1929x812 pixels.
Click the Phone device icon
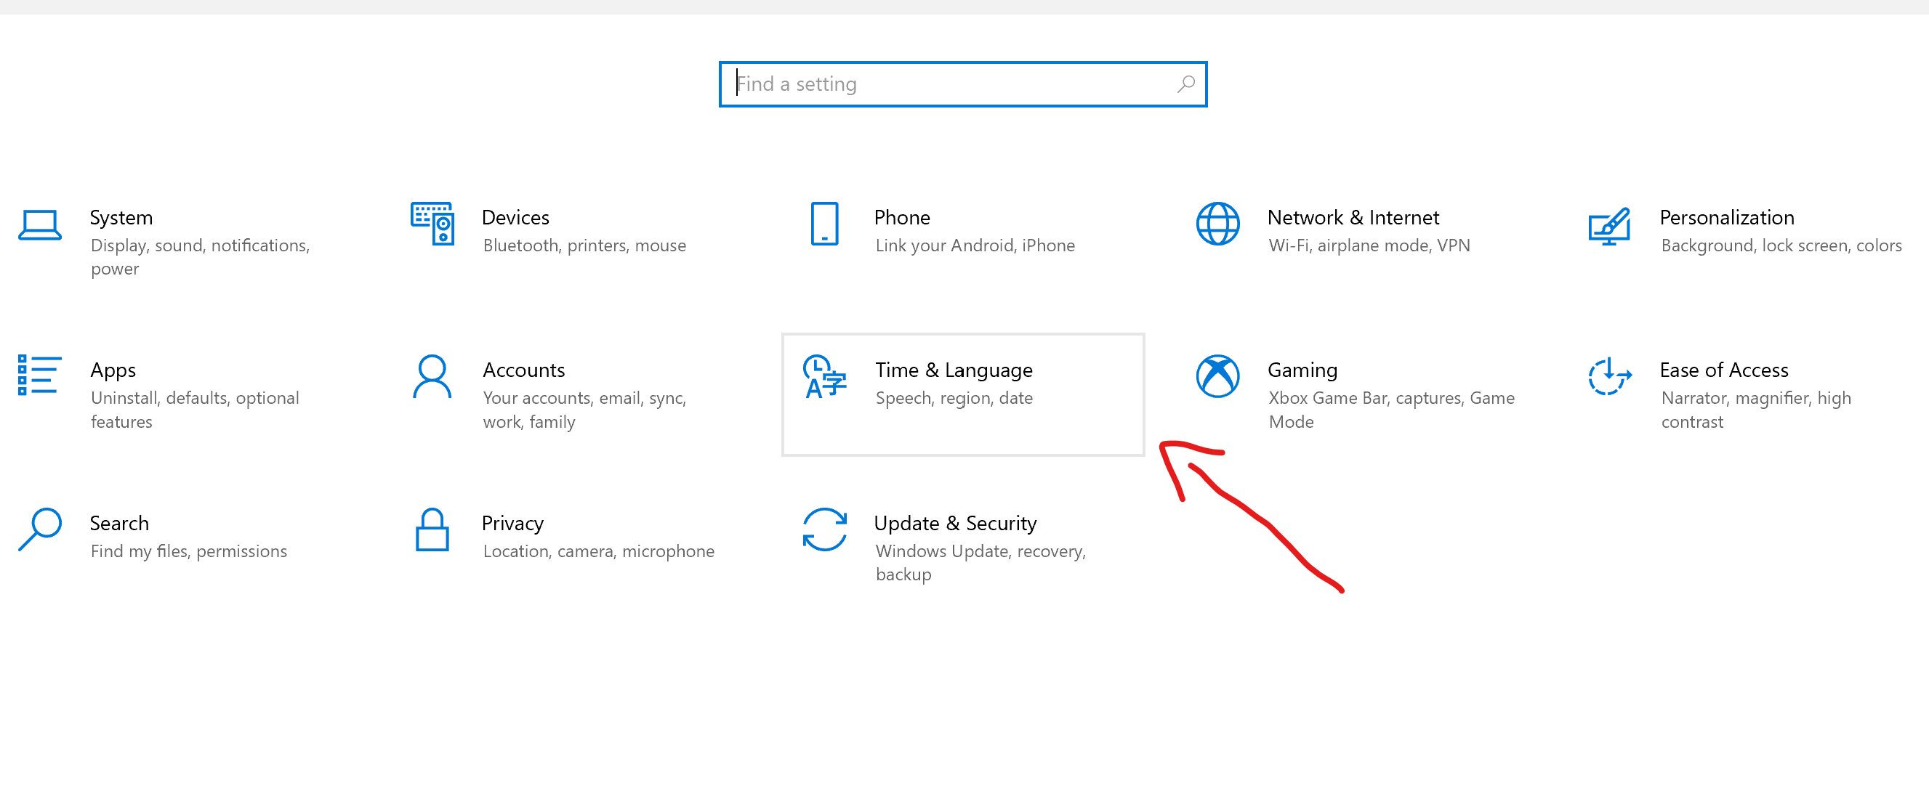824,223
